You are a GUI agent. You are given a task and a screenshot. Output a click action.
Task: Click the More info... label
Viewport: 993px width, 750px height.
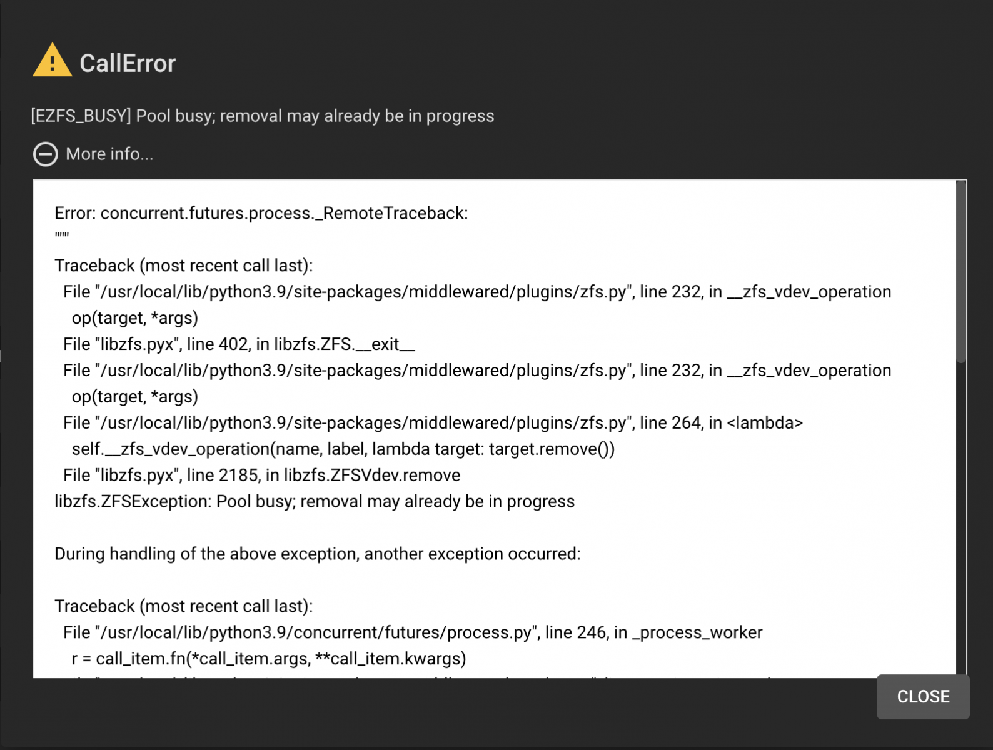109,154
